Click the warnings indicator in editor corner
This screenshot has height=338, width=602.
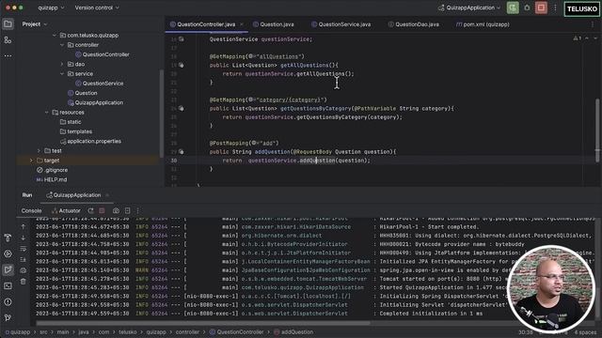click(x=577, y=38)
